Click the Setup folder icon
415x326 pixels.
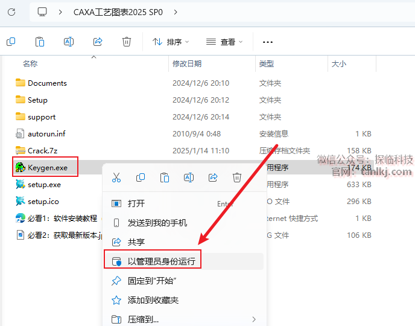pos(21,100)
